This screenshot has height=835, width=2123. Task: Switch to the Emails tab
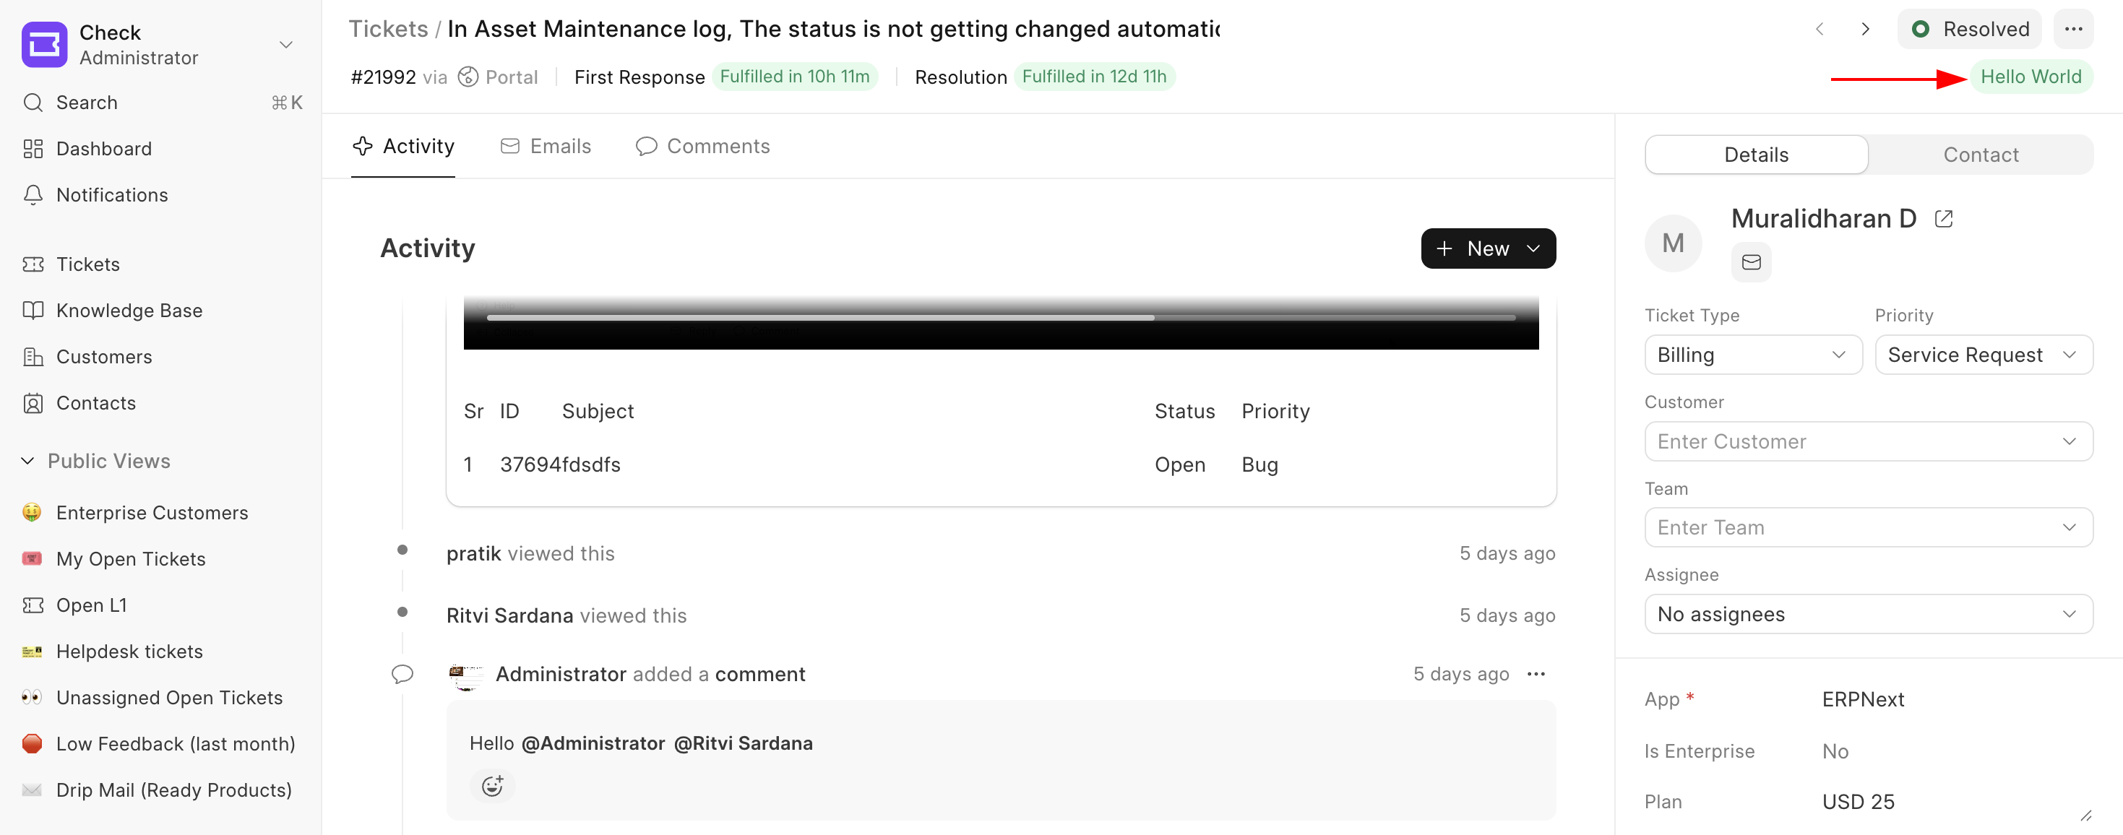coord(546,147)
